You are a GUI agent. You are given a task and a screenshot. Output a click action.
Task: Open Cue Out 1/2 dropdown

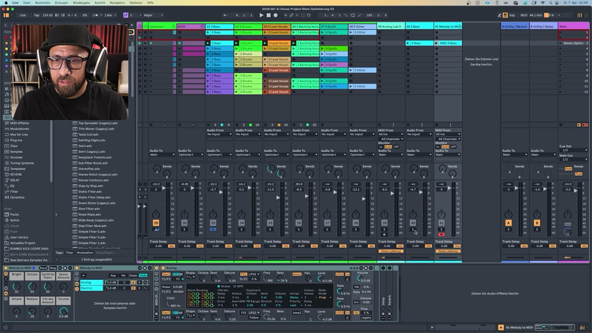(x=573, y=150)
